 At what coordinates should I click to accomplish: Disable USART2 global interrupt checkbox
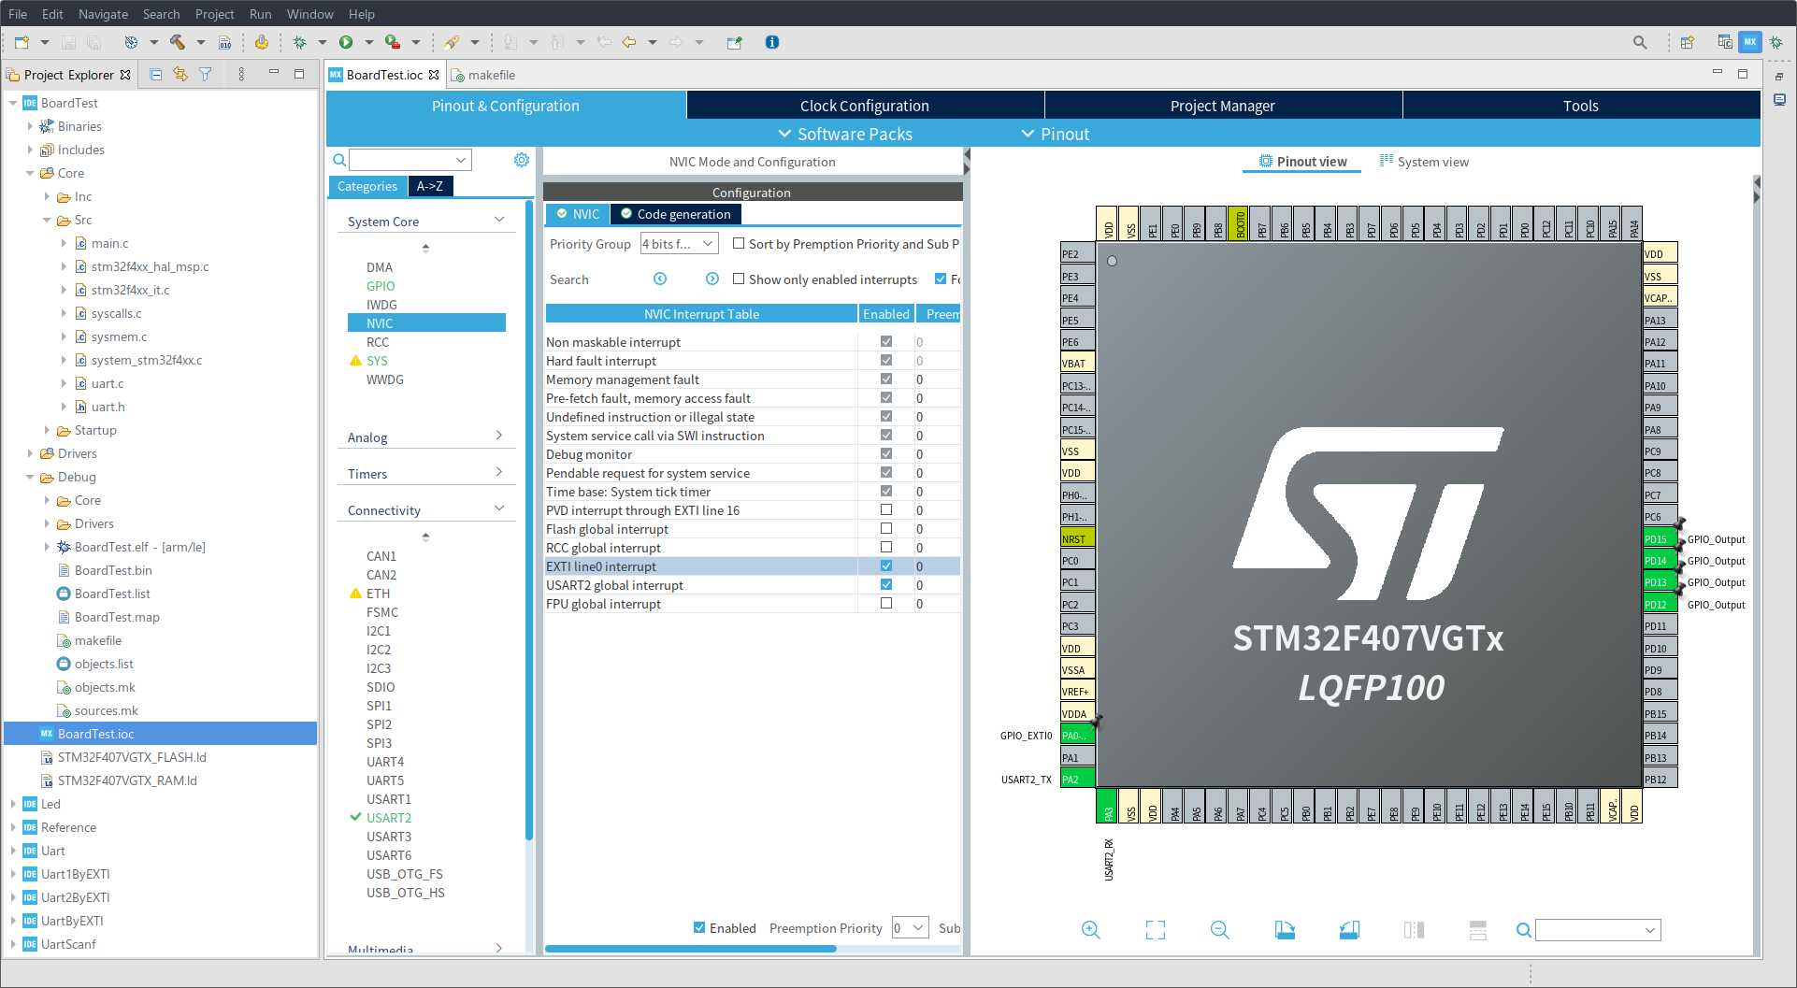886,584
